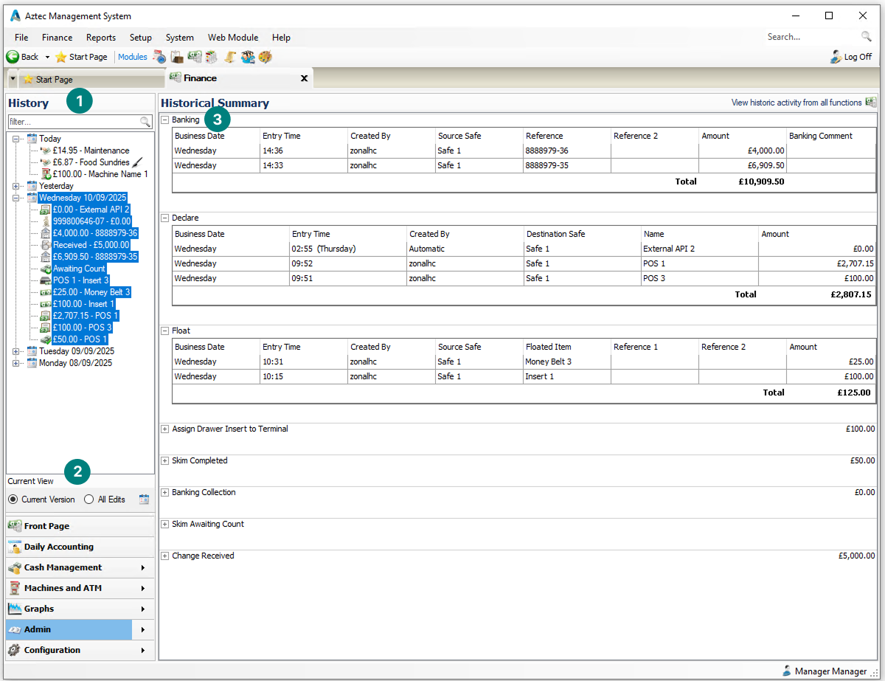Open the Finance module cash icon in toolbar
885x681 pixels.
click(195, 57)
